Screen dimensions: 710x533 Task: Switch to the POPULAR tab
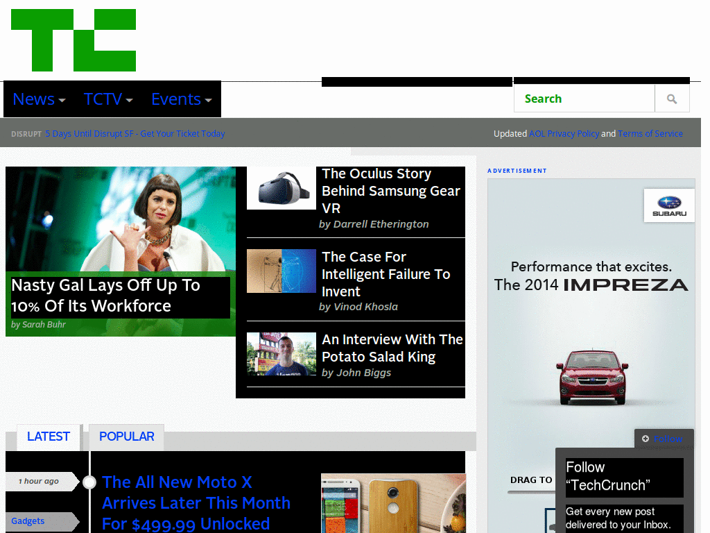[126, 437]
